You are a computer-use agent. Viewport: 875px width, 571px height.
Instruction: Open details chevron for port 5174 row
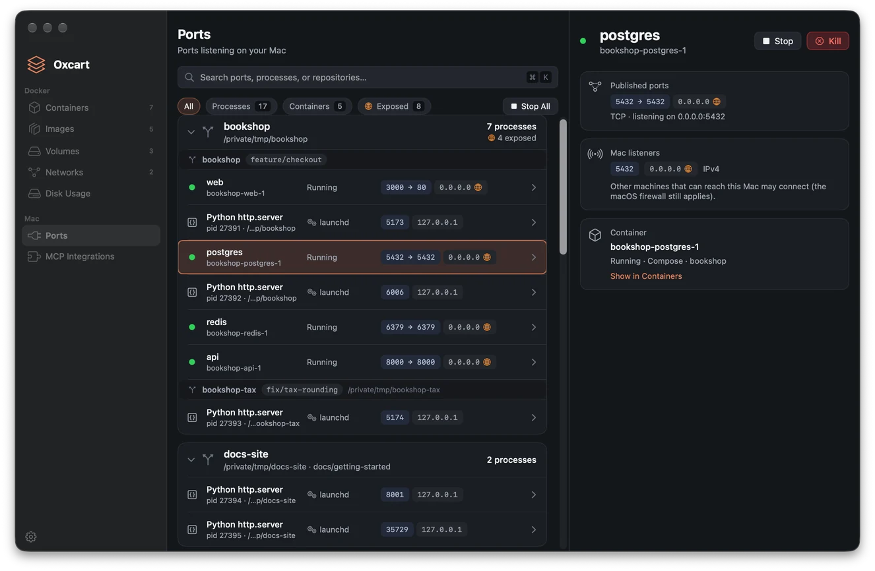[x=534, y=417]
